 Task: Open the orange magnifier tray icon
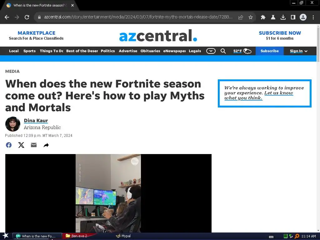tap(297, 236)
